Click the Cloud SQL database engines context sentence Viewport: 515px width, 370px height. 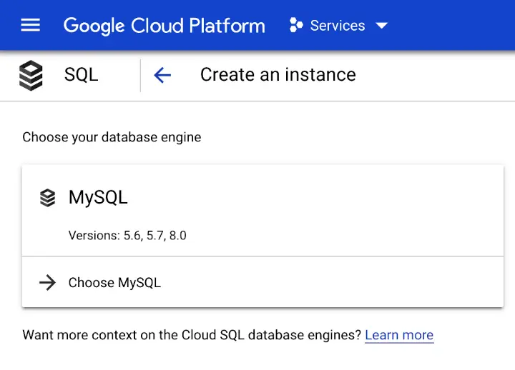(191, 335)
